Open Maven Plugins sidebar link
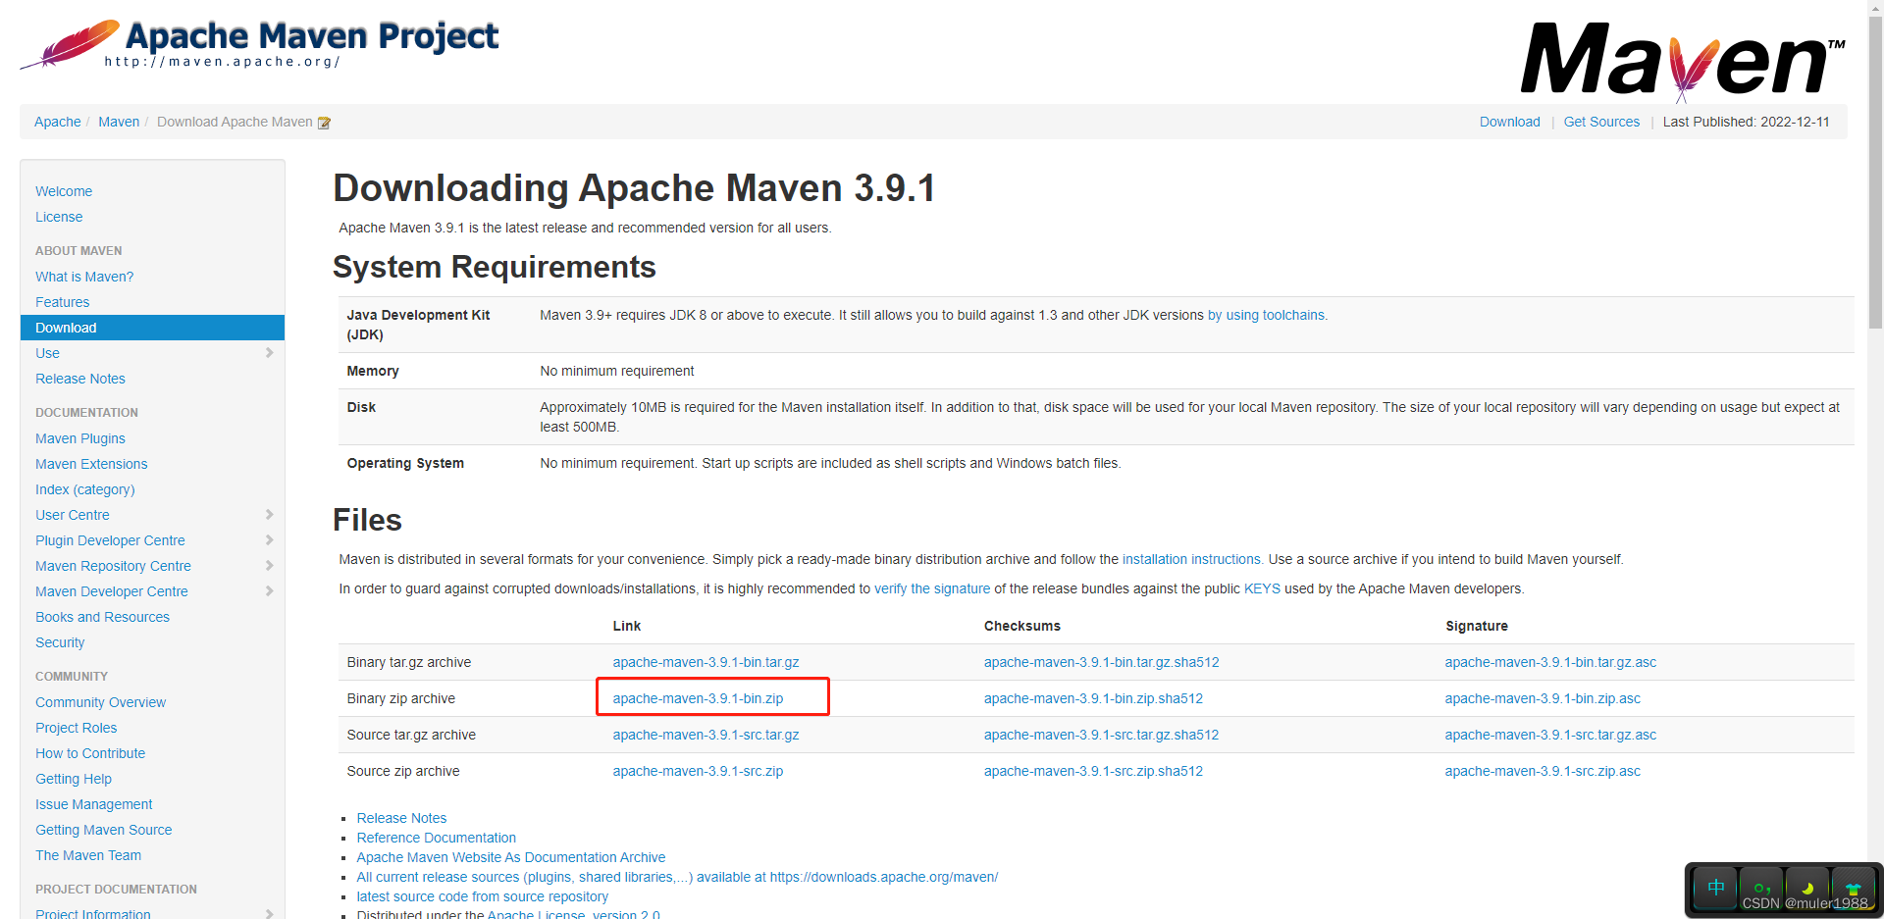 pos(80,438)
